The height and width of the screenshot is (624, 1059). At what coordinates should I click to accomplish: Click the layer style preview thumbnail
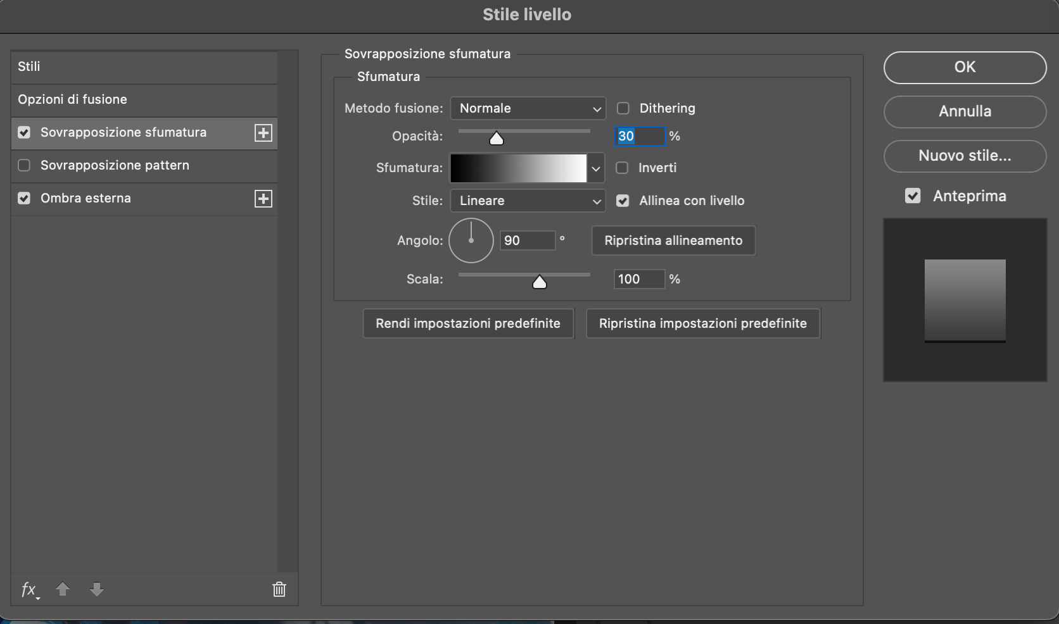pyautogui.click(x=965, y=300)
